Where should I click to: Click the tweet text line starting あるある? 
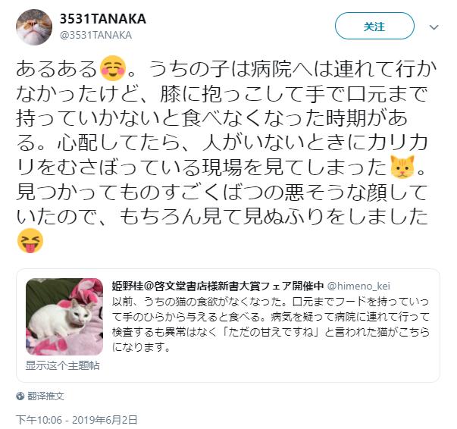point(227,69)
